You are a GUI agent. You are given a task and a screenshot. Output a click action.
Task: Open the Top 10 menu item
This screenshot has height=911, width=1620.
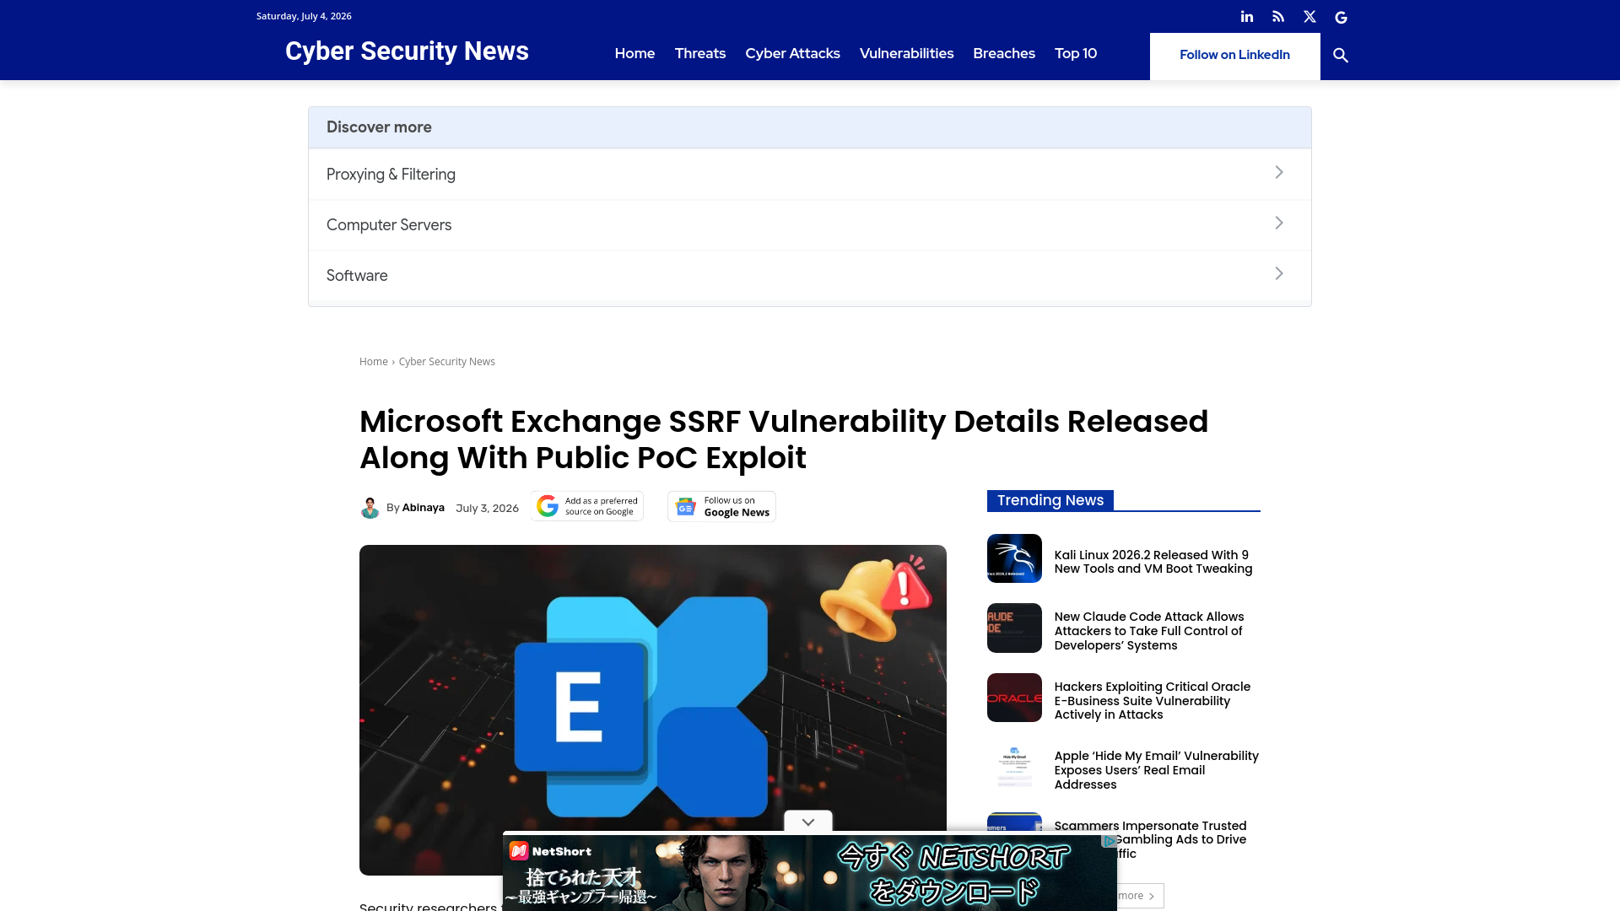click(x=1076, y=53)
